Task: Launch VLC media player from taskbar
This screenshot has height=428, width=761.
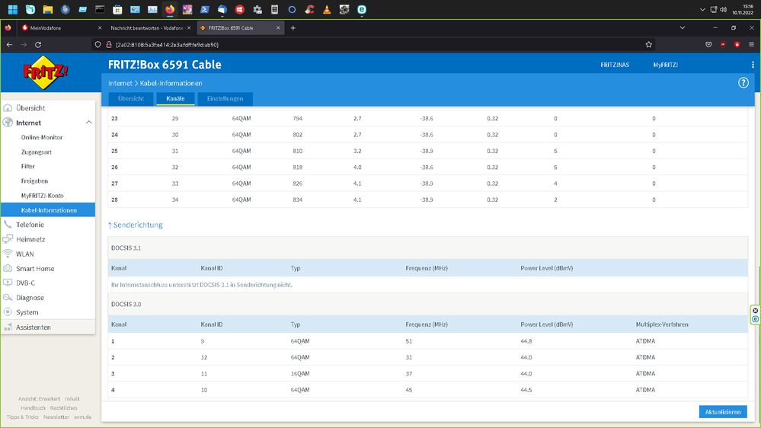Action: coord(327,10)
